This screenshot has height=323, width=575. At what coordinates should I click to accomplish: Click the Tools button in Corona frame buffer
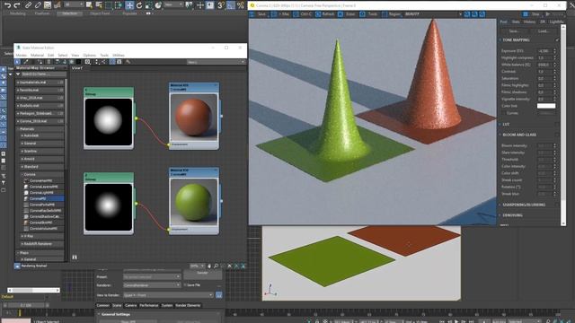point(369,14)
